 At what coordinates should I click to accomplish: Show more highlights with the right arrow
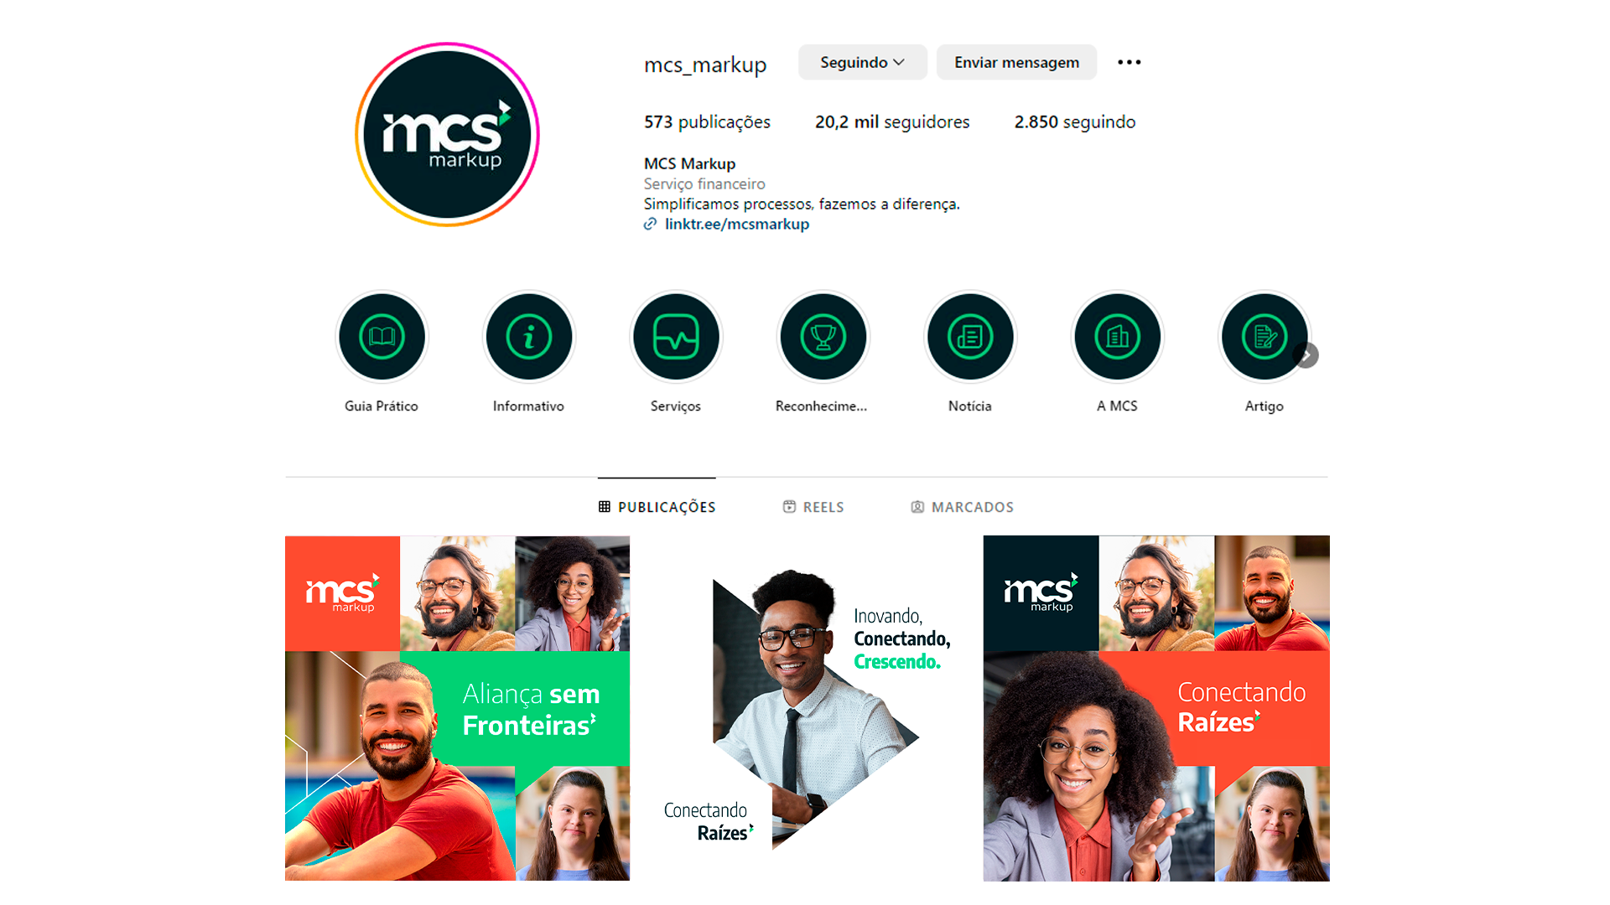[x=1306, y=355]
